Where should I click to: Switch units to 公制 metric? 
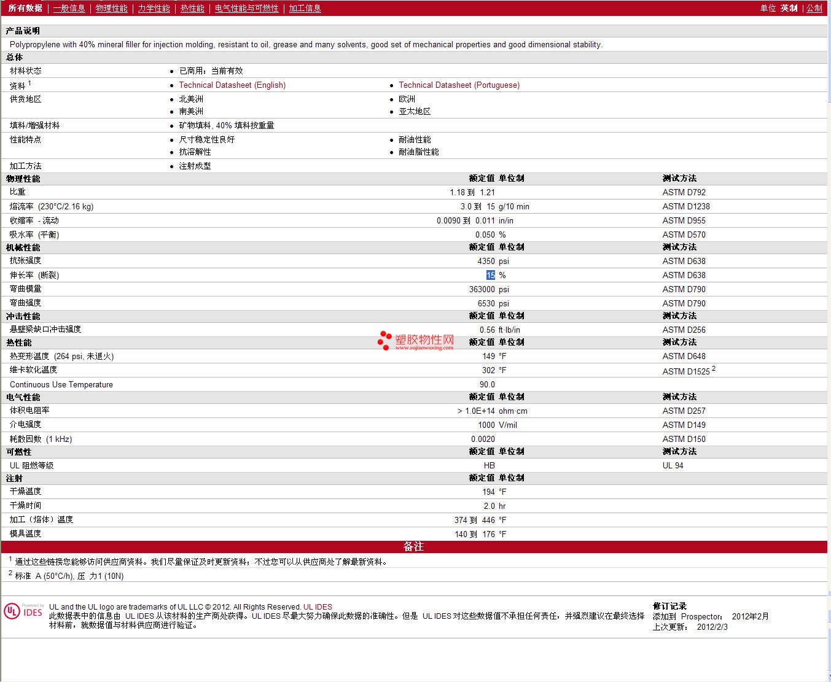[x=814, y=8]
